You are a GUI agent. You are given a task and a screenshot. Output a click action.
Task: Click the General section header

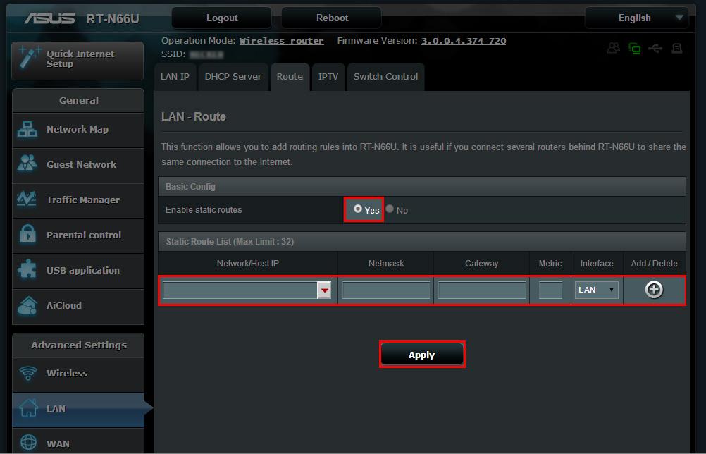pyautogui.click(x=78, y=100)
